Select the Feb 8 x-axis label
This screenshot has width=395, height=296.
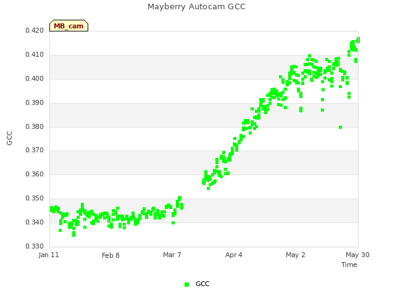coord(110,255)
